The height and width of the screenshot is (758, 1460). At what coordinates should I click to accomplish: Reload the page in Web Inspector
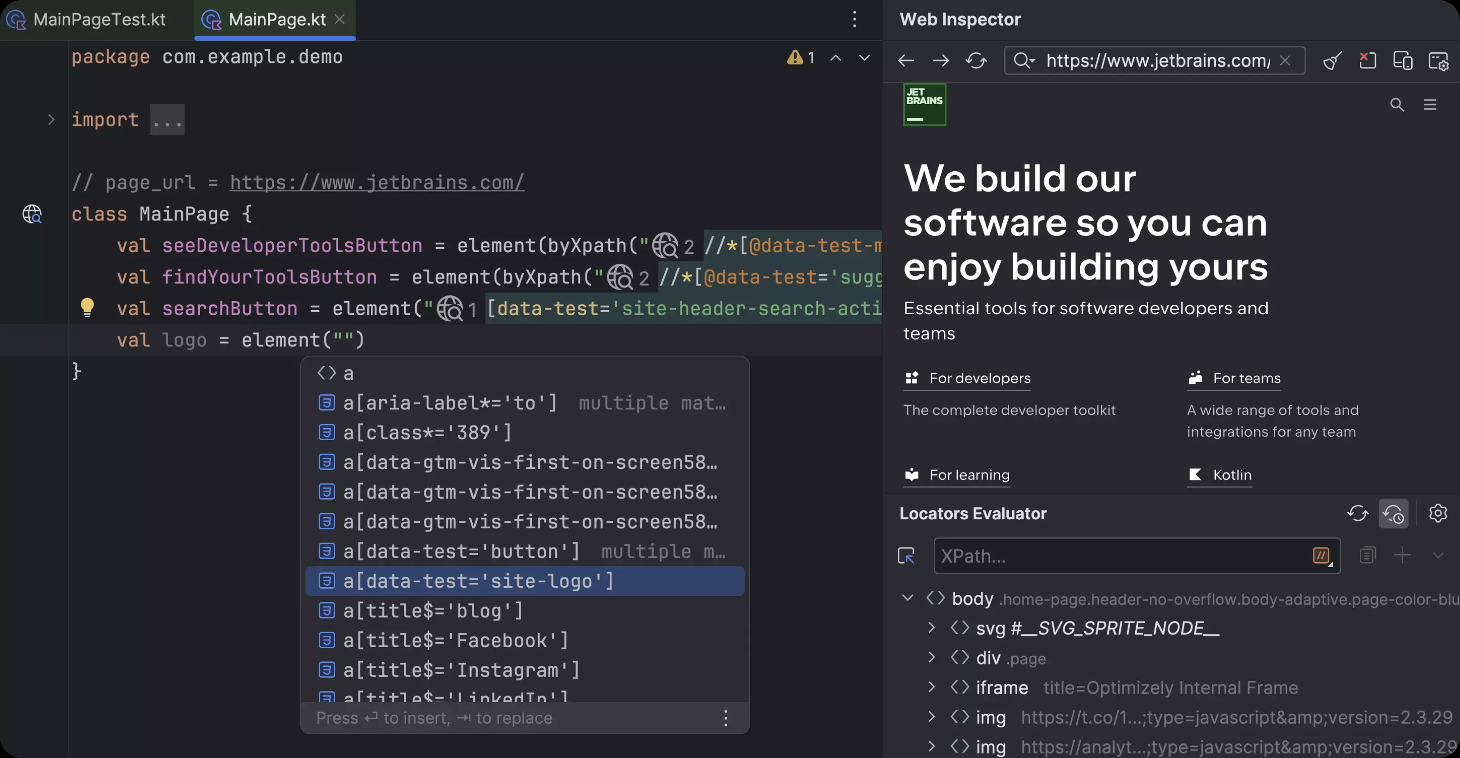click(976, 61)
